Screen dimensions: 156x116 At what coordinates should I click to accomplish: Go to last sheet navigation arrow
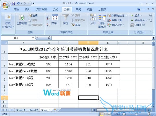12,110
